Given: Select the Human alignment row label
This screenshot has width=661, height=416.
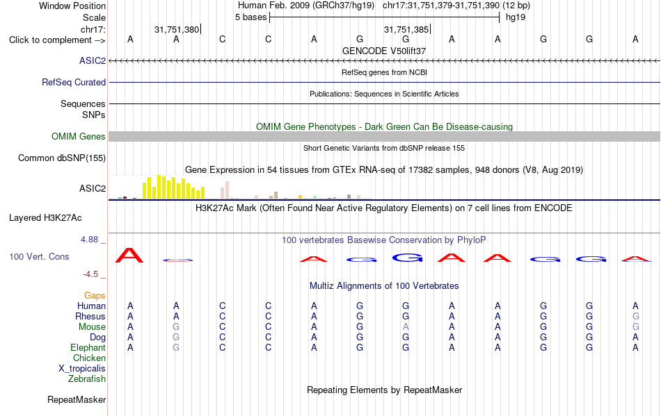Looking at the screenshot, I should [x=91, y=306].
